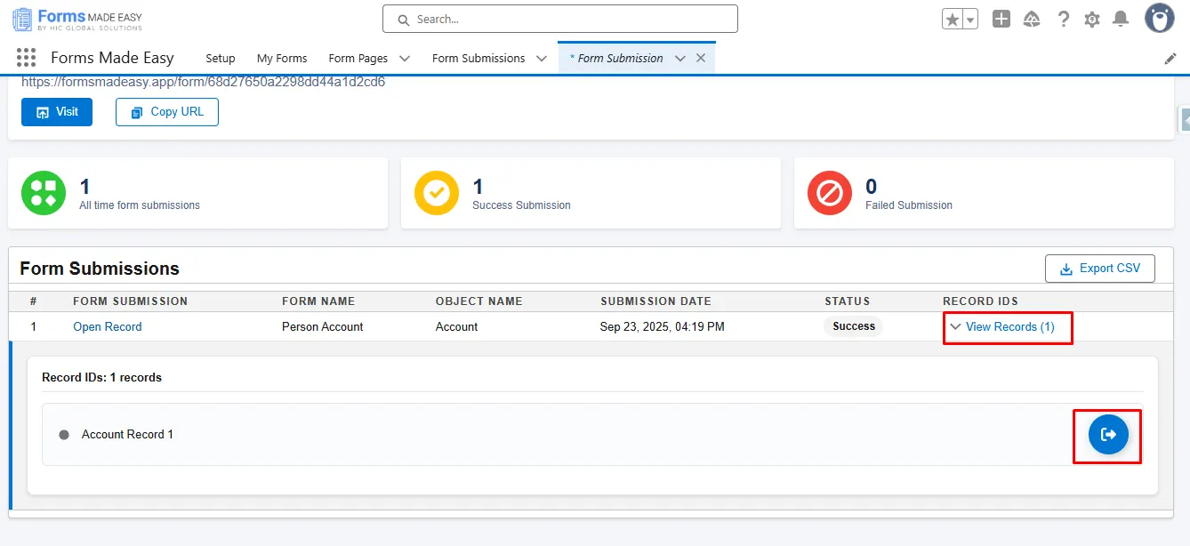Go to the Setup tab

click(x=221, y=59)
